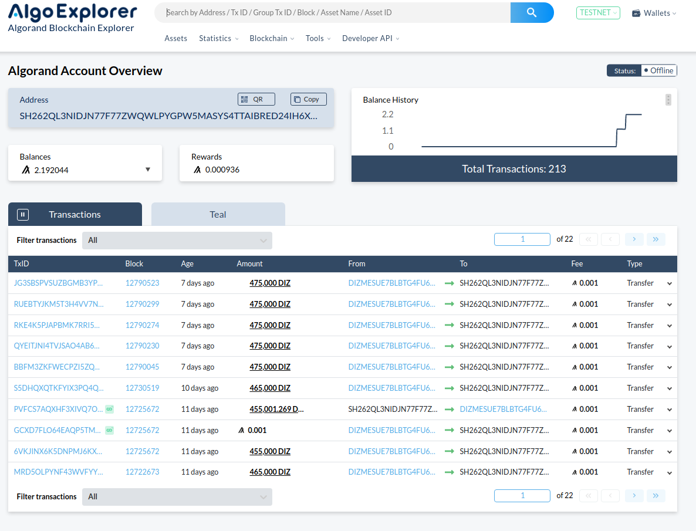Image resolution: width=696 pixels, height=531 pixels.
Task: Click the Balance History line chart
Action: [531, 130]
